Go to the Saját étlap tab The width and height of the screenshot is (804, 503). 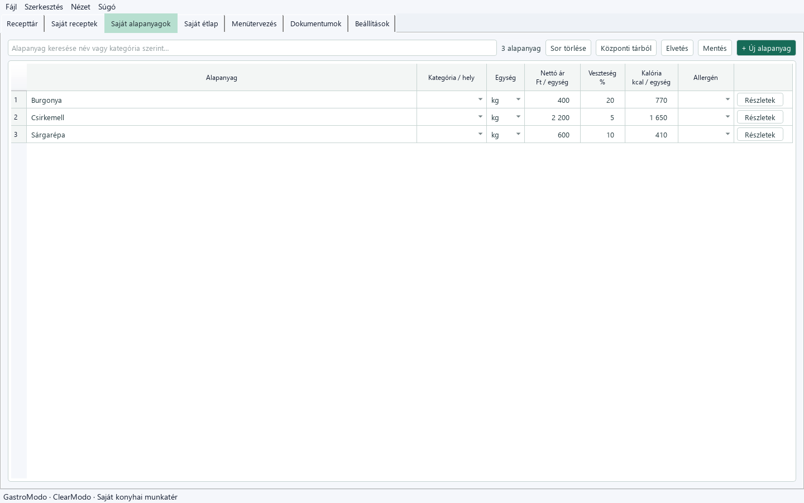click(x=201, y=23)
